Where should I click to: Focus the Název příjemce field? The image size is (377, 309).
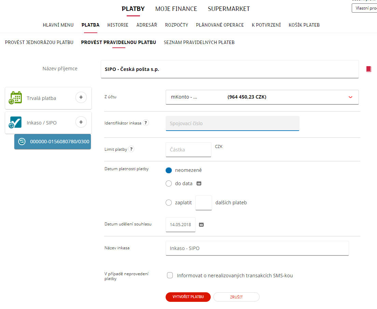point(229,69)
